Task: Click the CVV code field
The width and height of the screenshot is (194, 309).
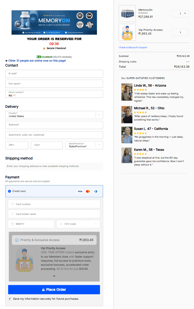Action: click(x=78, y=224)
